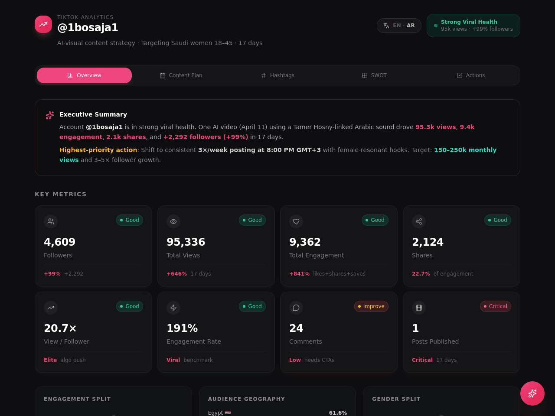Click the 191% engagement rate value
Viewport: 555px width, 416px height.
click(x=182, y=328)
